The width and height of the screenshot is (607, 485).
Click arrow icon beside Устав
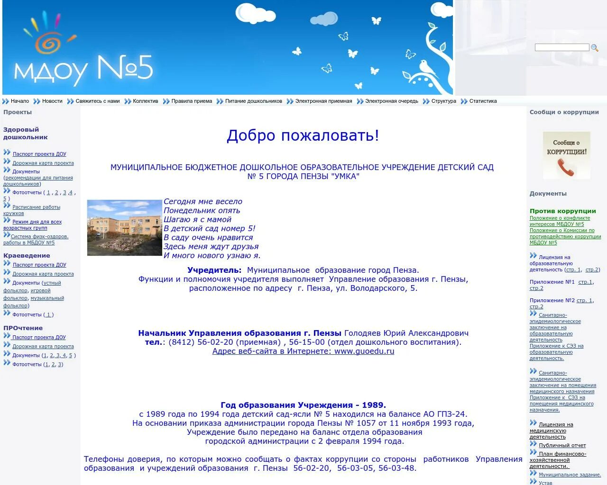click(x=533, y=482)
